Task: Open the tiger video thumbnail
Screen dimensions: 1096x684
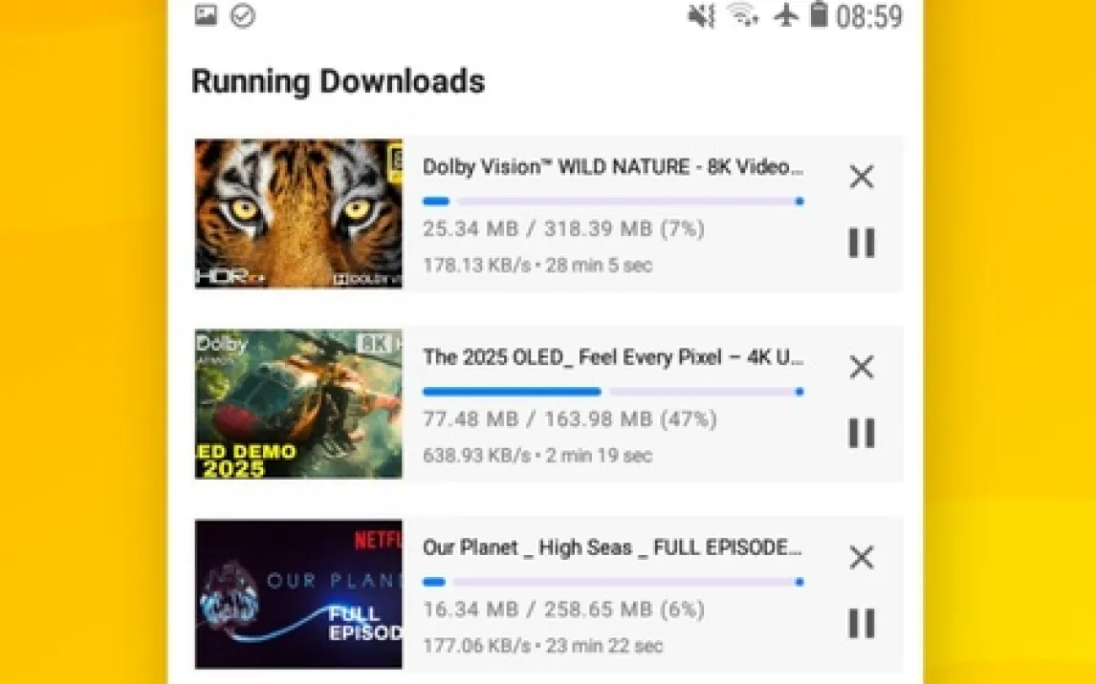Action: click(x=298, y=214)
